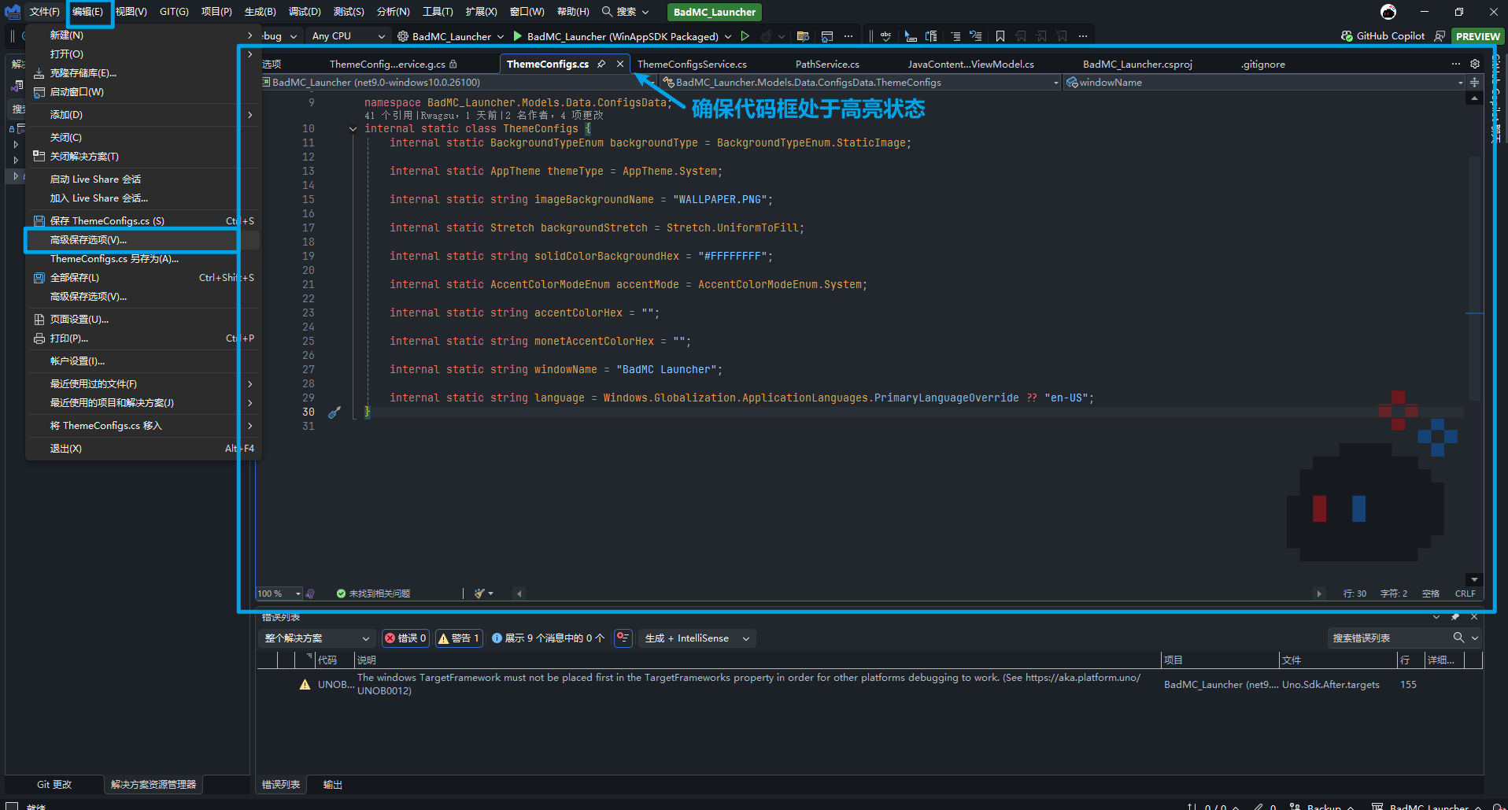Toggle the Warnings 1 filter

tap(458, 638)
